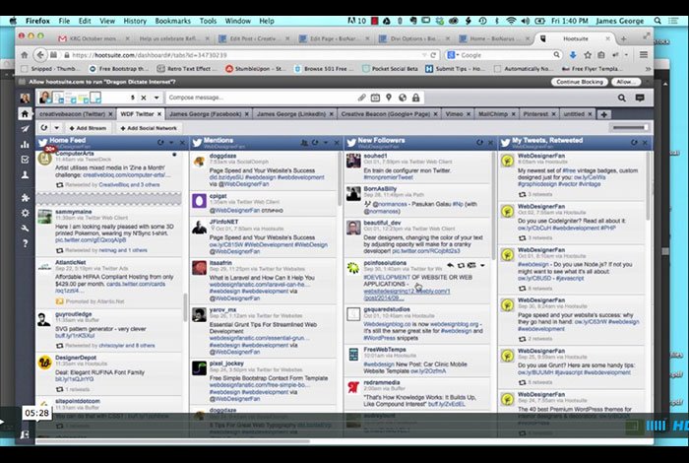Retweet the pcinfosolutions tweet
689x463 pixels.
pos(461,265)
